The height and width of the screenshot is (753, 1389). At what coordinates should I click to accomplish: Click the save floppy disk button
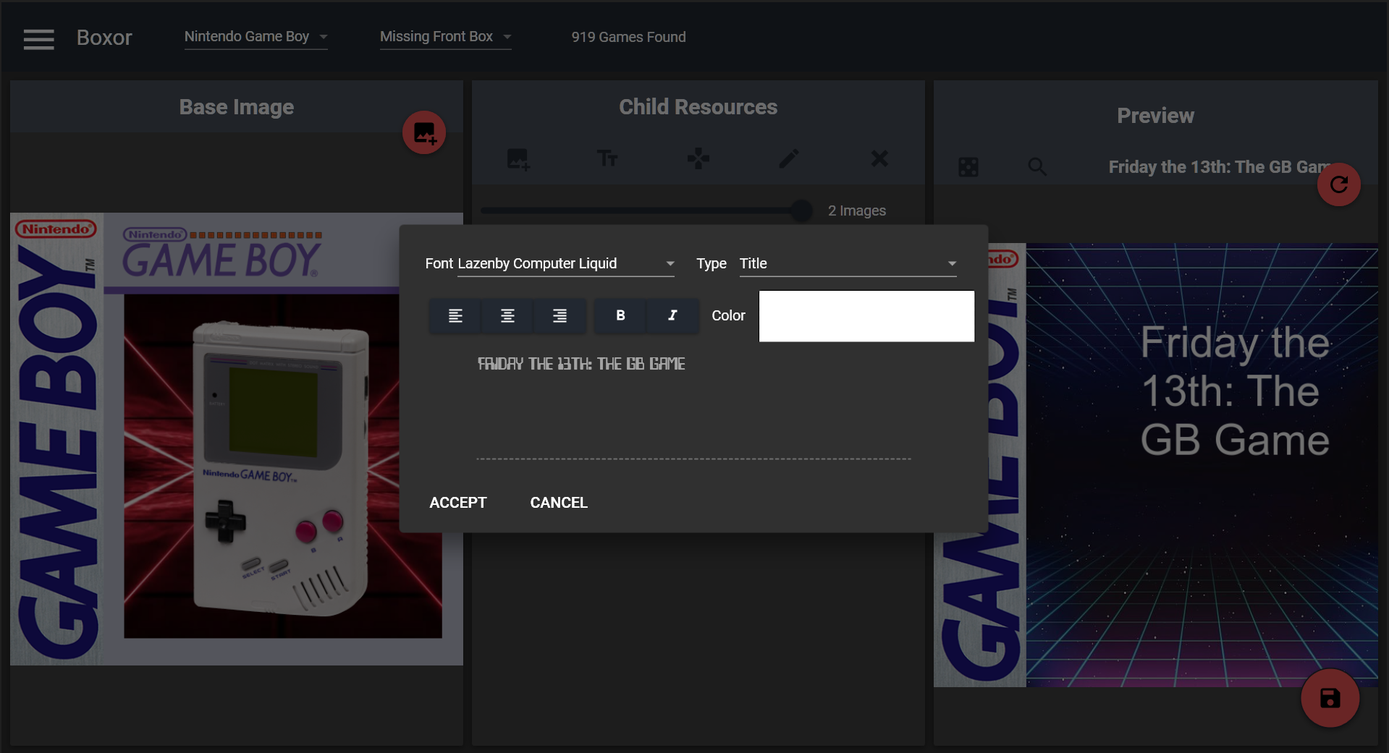point(1330,698)
